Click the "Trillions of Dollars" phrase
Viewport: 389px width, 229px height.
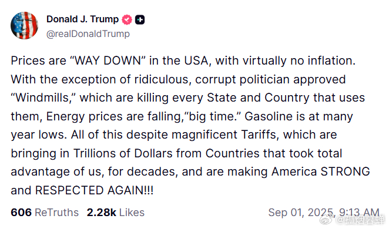[123, 153]
